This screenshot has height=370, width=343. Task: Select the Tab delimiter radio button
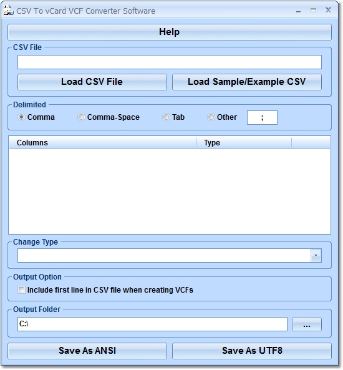[x=166, y=117]
